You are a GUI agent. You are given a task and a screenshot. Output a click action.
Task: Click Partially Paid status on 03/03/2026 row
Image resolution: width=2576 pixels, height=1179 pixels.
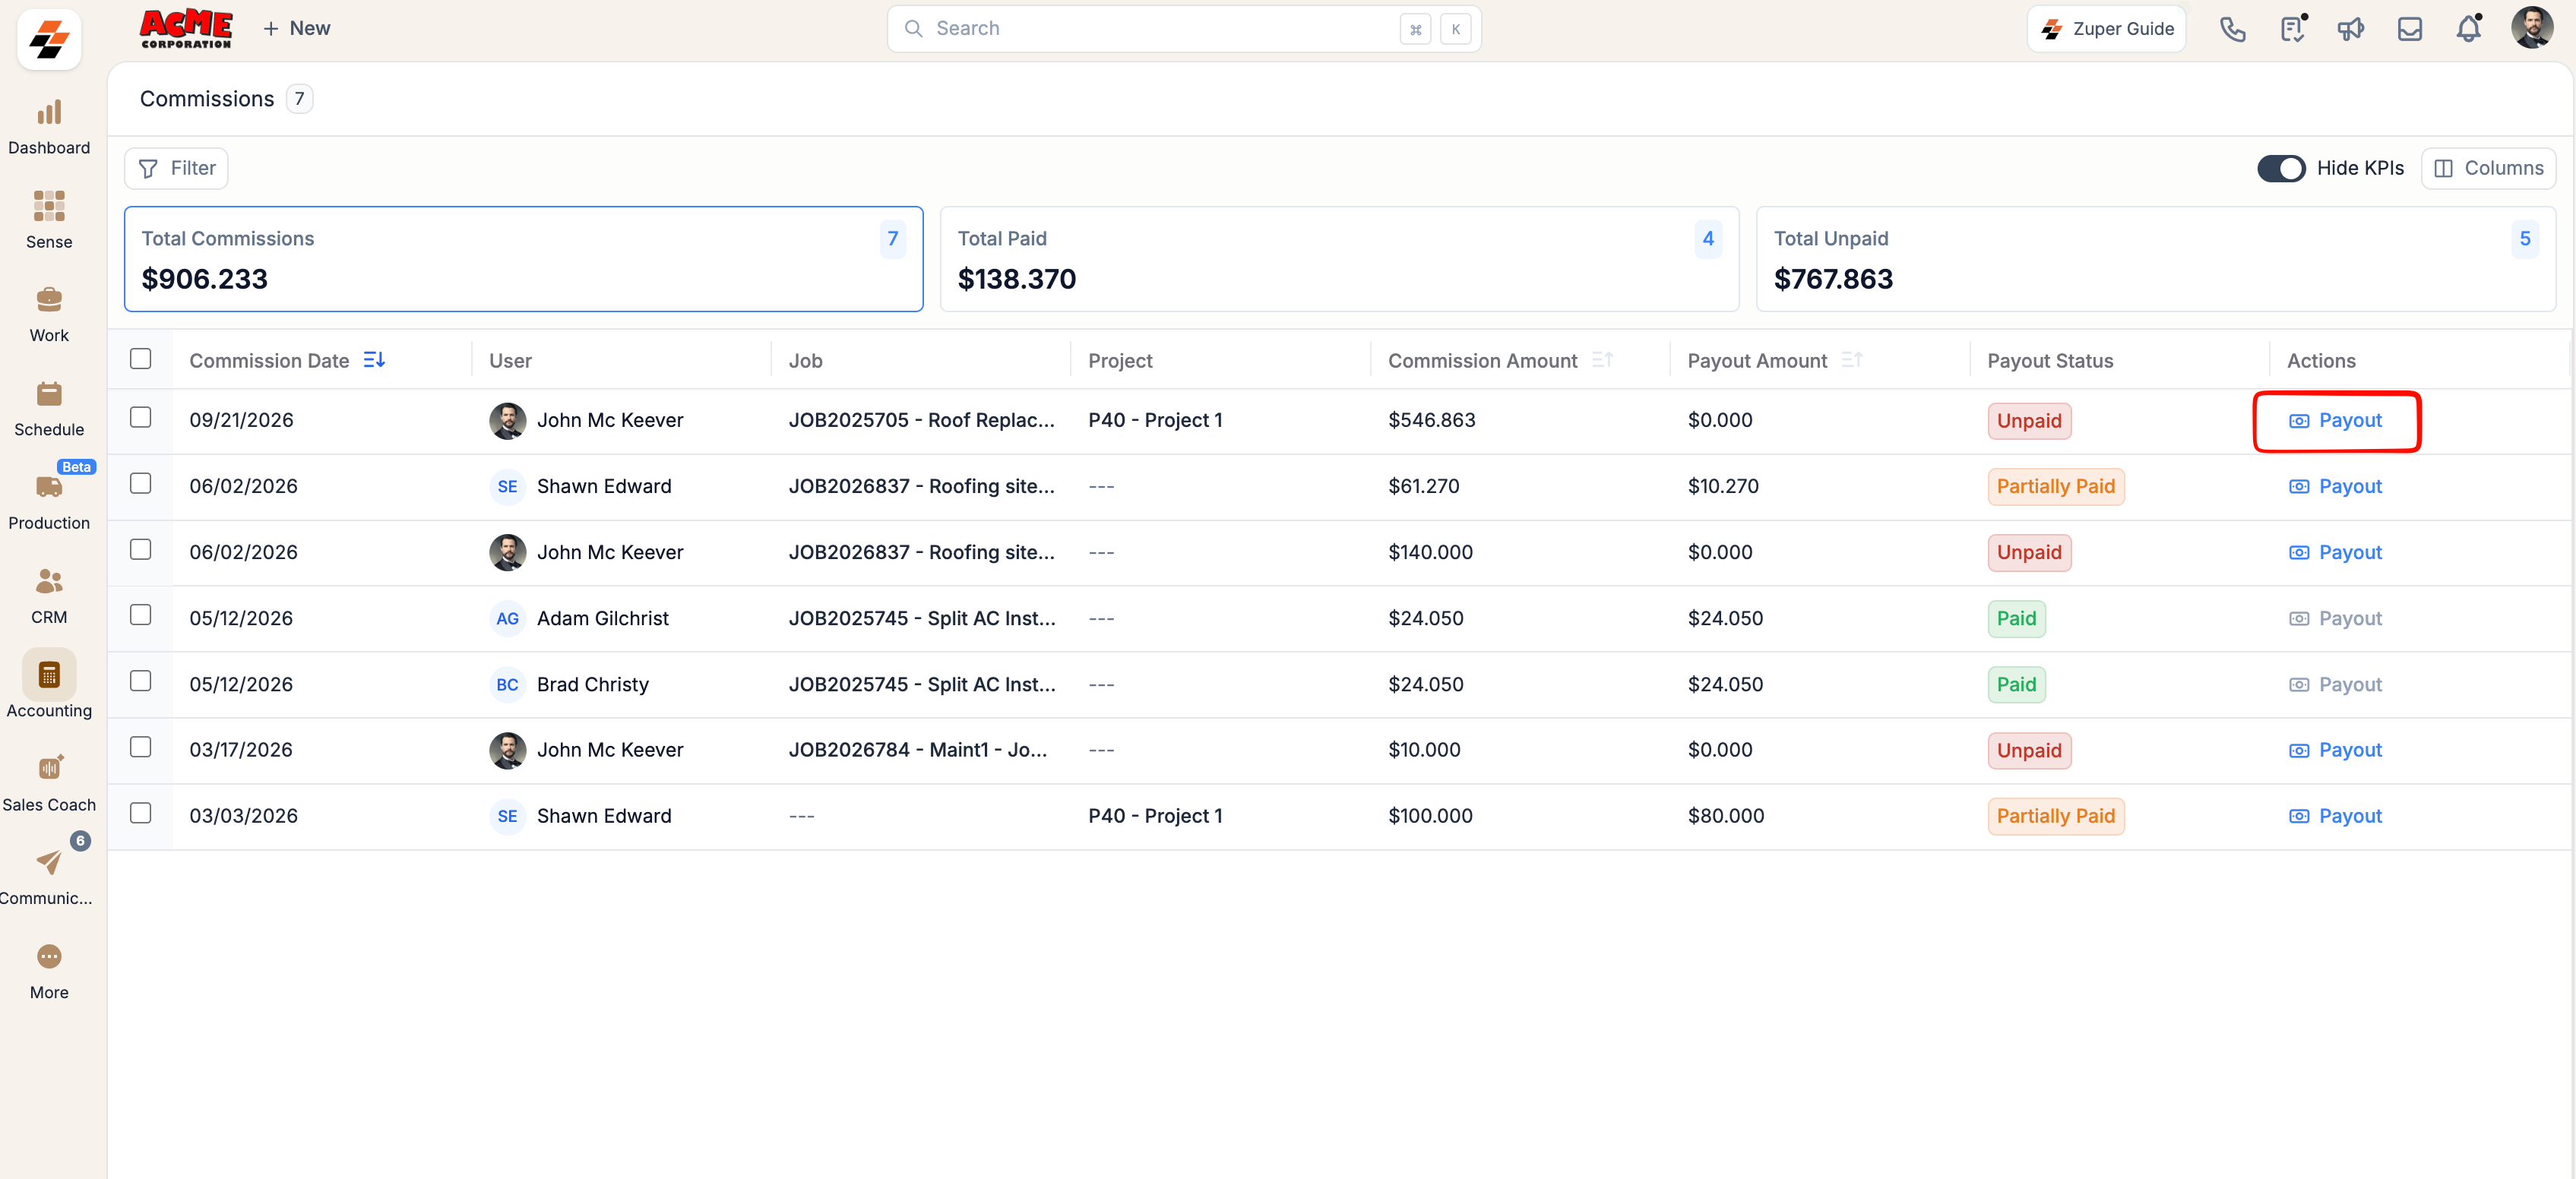[2055, 816]
